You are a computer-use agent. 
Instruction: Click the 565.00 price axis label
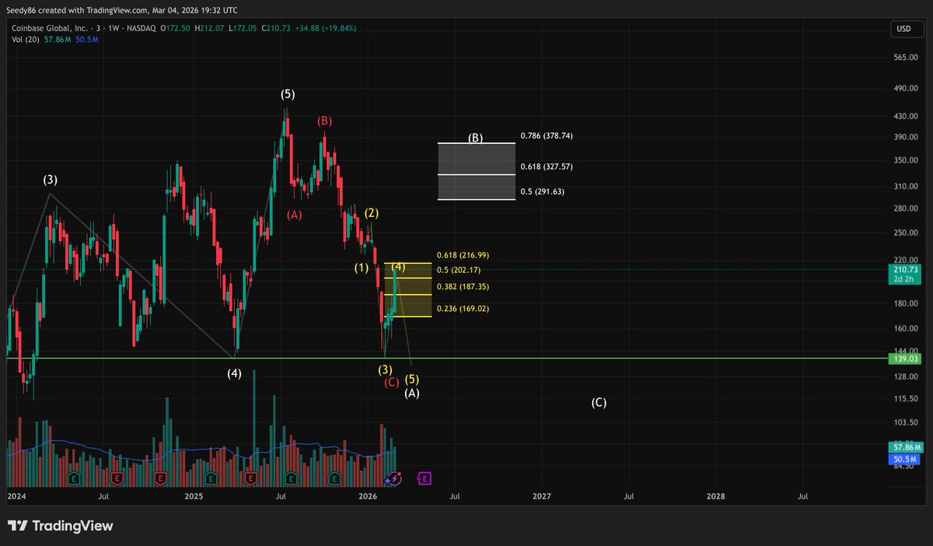[905, 58]
